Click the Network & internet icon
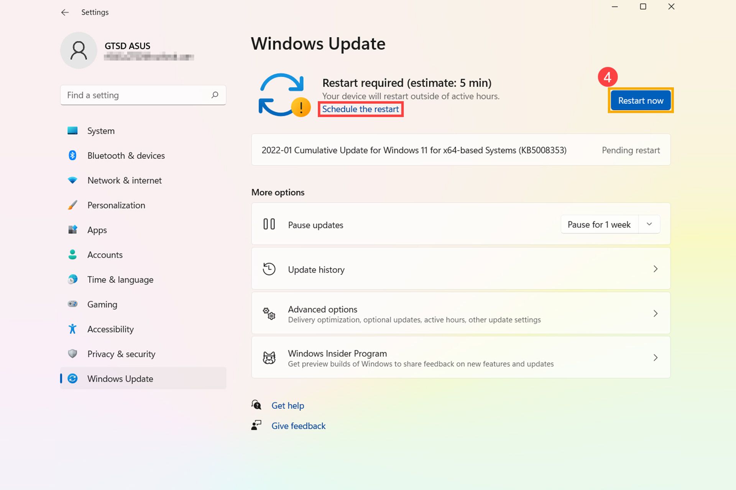The height and width of the screenshot is (490, 736). pos(72,180)
